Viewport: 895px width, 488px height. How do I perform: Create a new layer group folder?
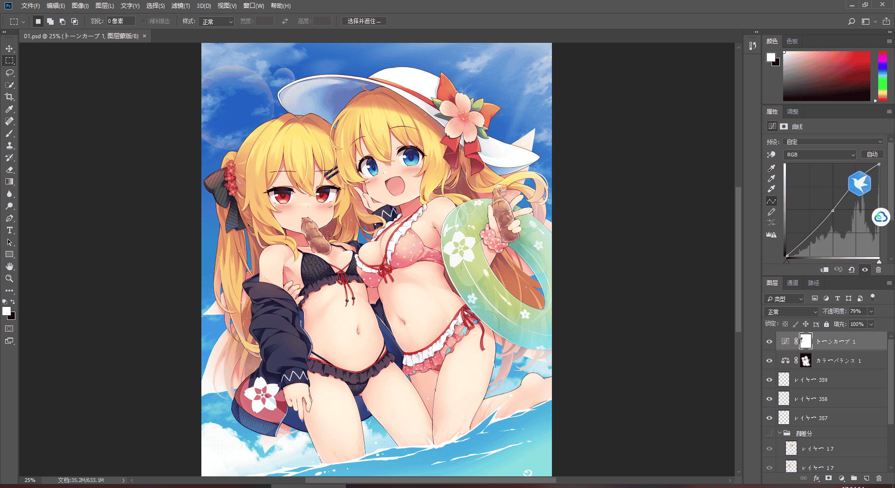coord(854,478)
